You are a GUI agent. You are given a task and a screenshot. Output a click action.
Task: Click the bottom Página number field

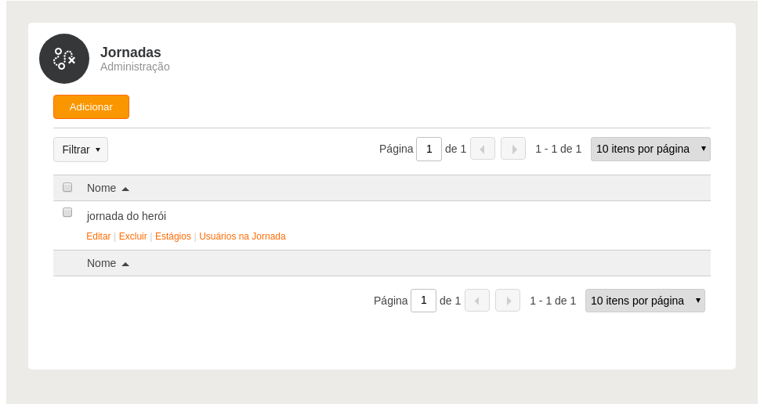423,301
